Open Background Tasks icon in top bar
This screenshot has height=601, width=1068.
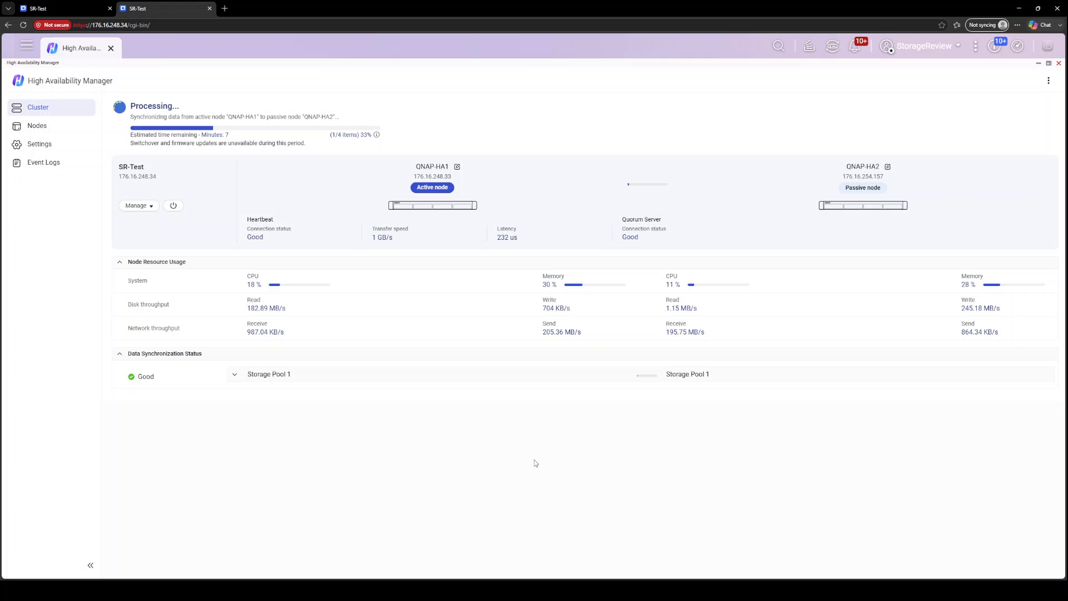pos(809,46)
